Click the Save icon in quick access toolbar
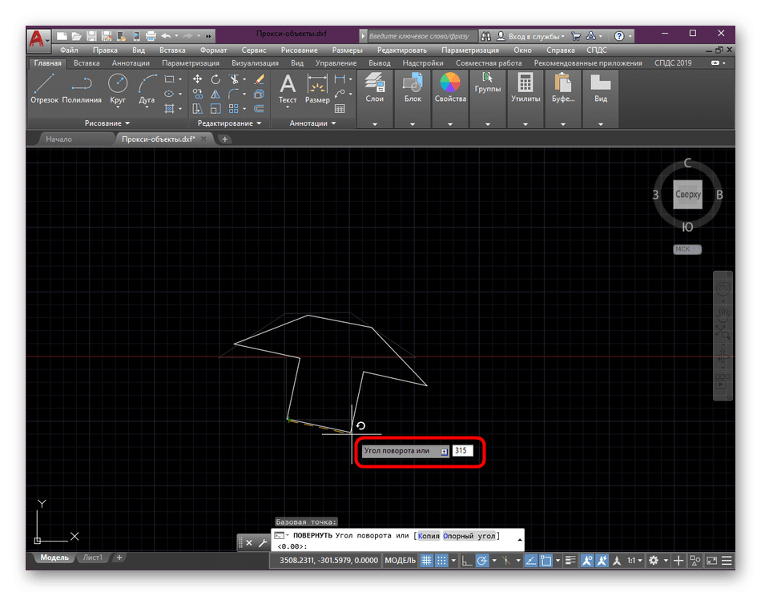 [x=91, y=36]
